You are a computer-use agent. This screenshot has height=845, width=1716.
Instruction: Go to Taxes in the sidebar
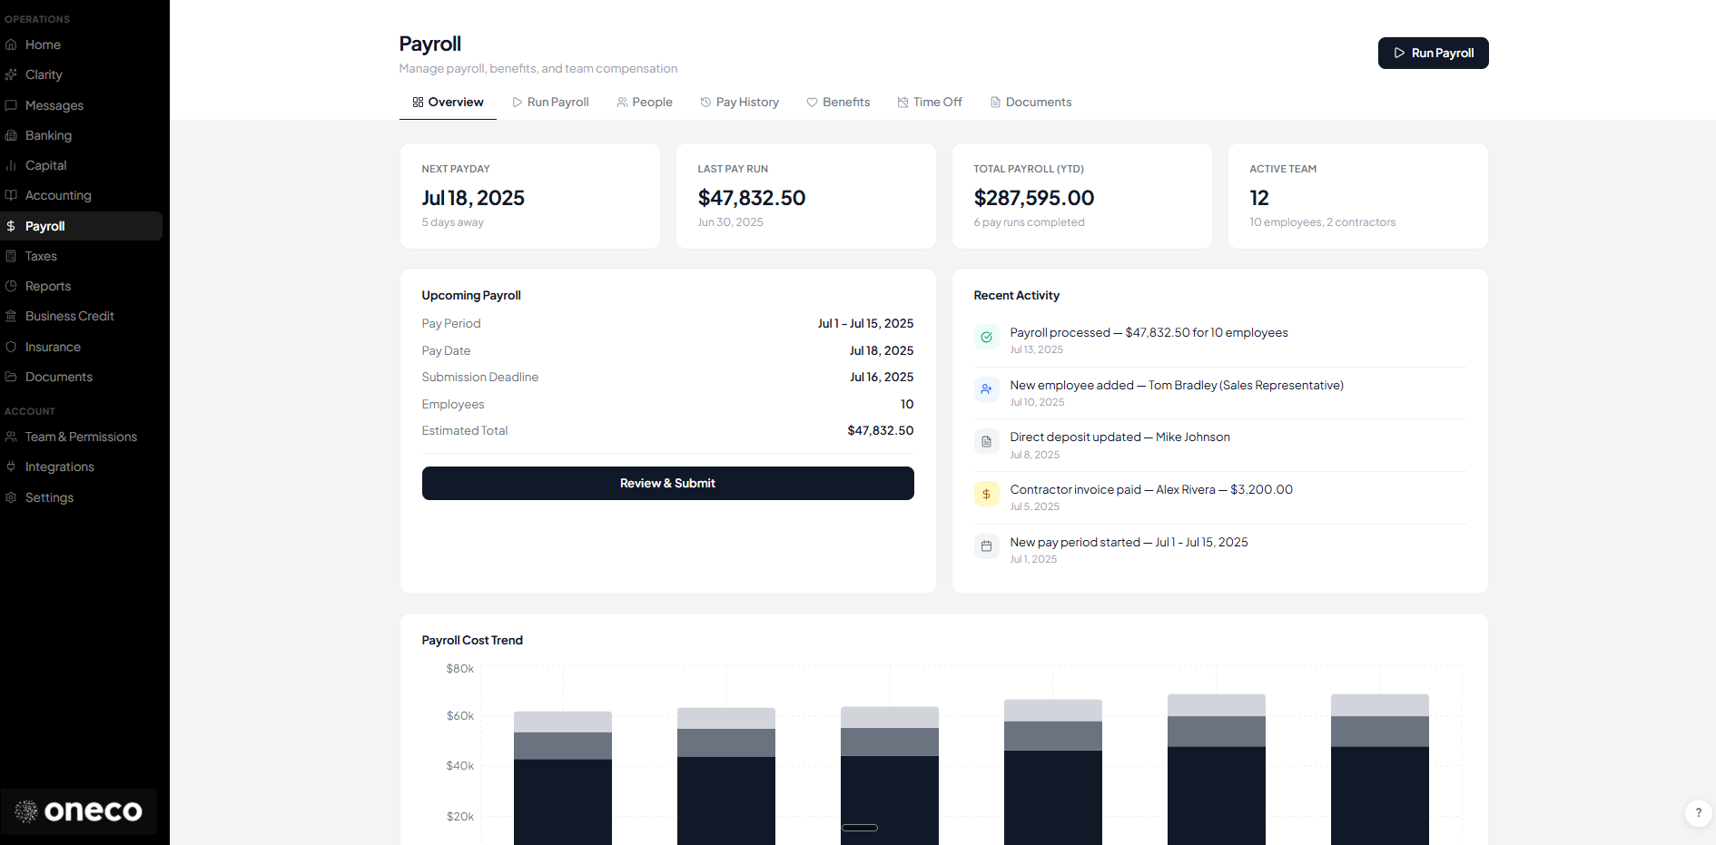(x=41, y=256)
